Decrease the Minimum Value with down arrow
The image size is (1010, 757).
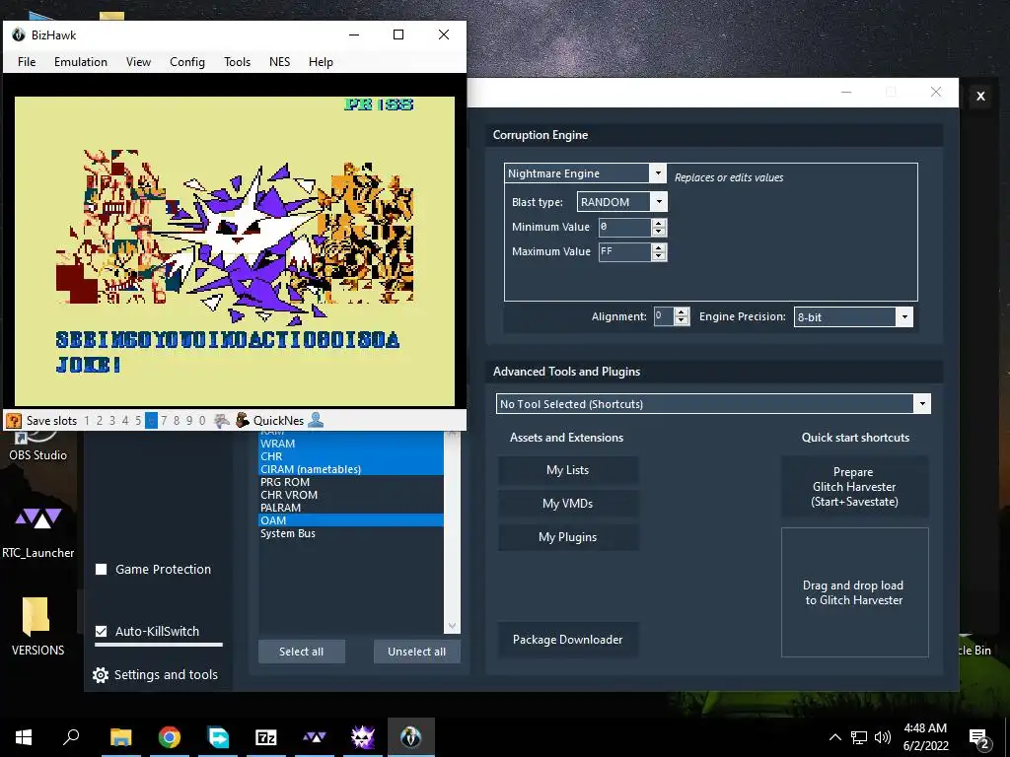click(x=658, y=232)
